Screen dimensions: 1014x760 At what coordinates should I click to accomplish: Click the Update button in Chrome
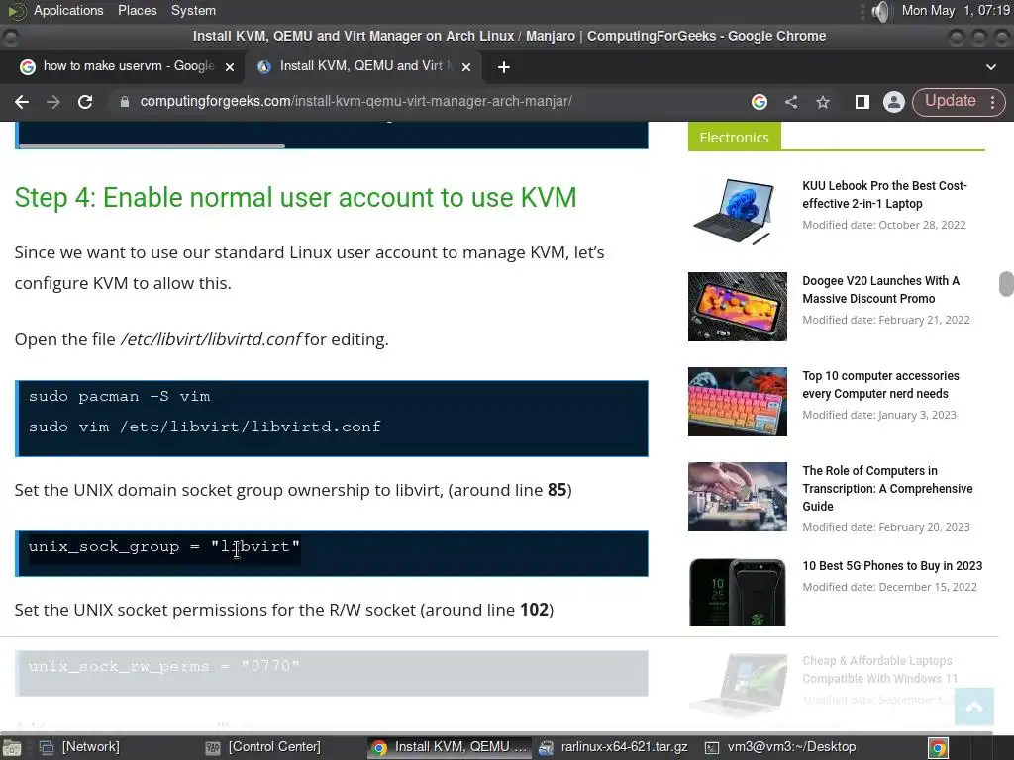[x=950, y=101]
